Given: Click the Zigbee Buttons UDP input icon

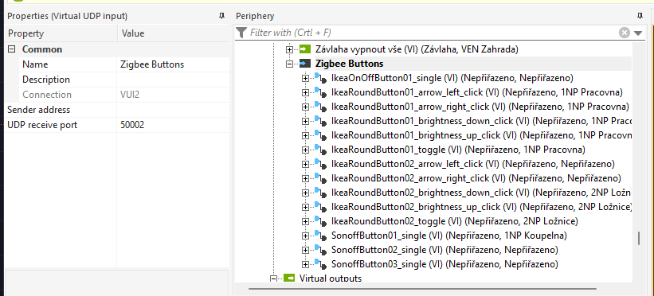Looking at the screenshot, I should click(305, 64).
